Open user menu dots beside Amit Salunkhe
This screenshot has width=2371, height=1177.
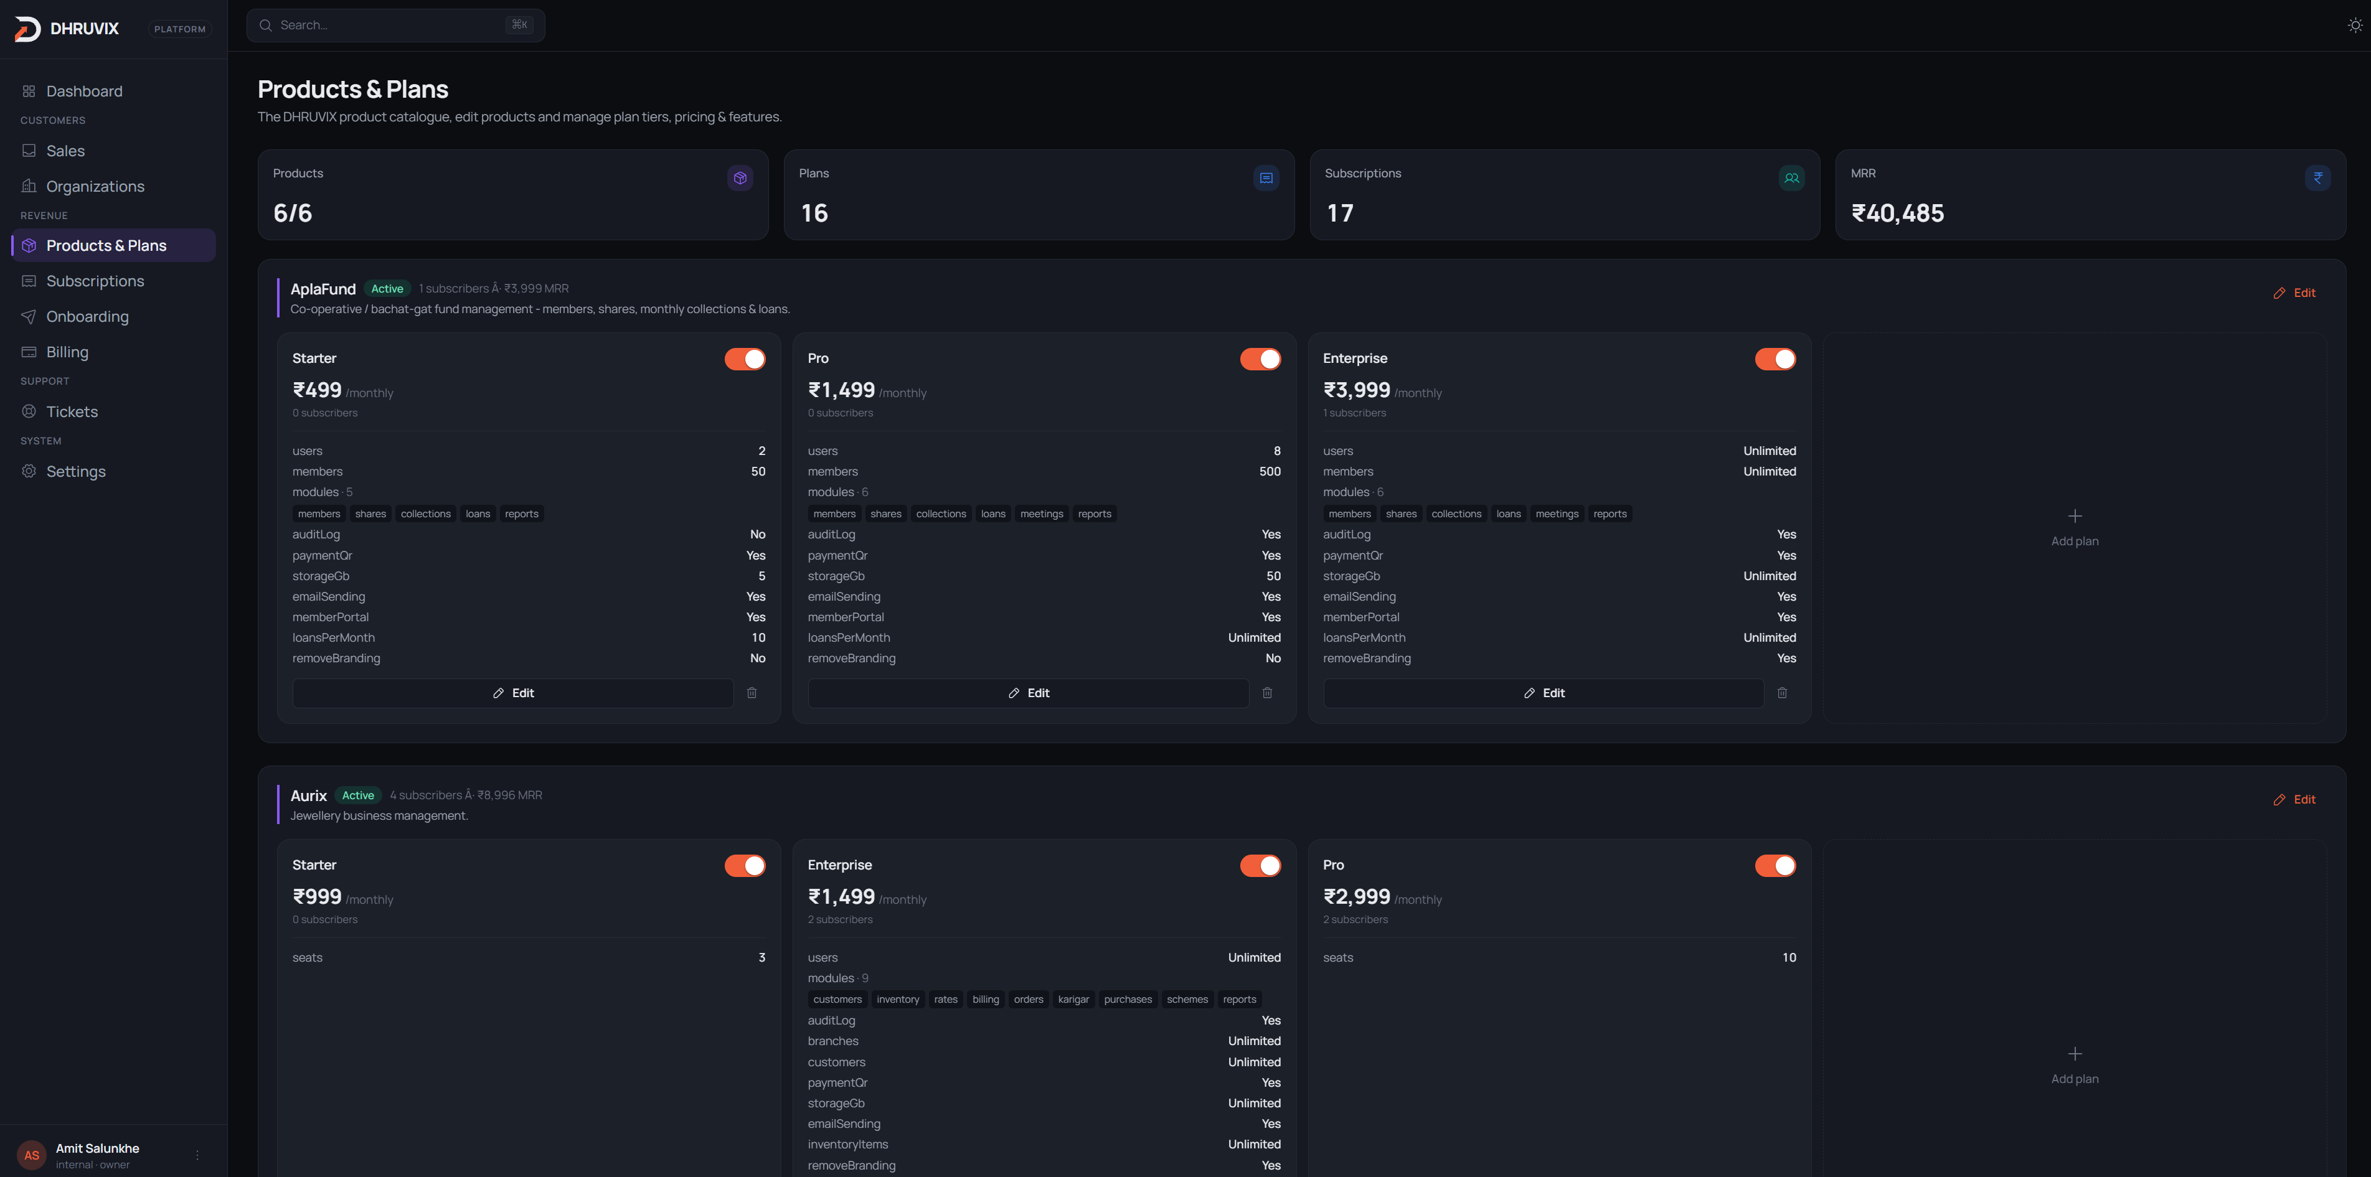click(x=197, y=1155)
